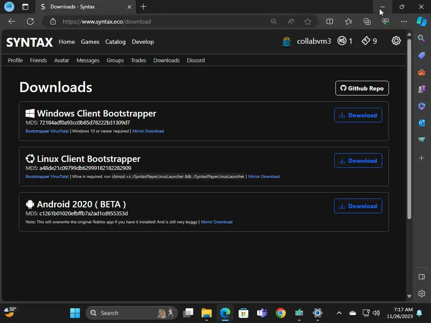Close the Downloads - Syntax tab

click(129, 7)
